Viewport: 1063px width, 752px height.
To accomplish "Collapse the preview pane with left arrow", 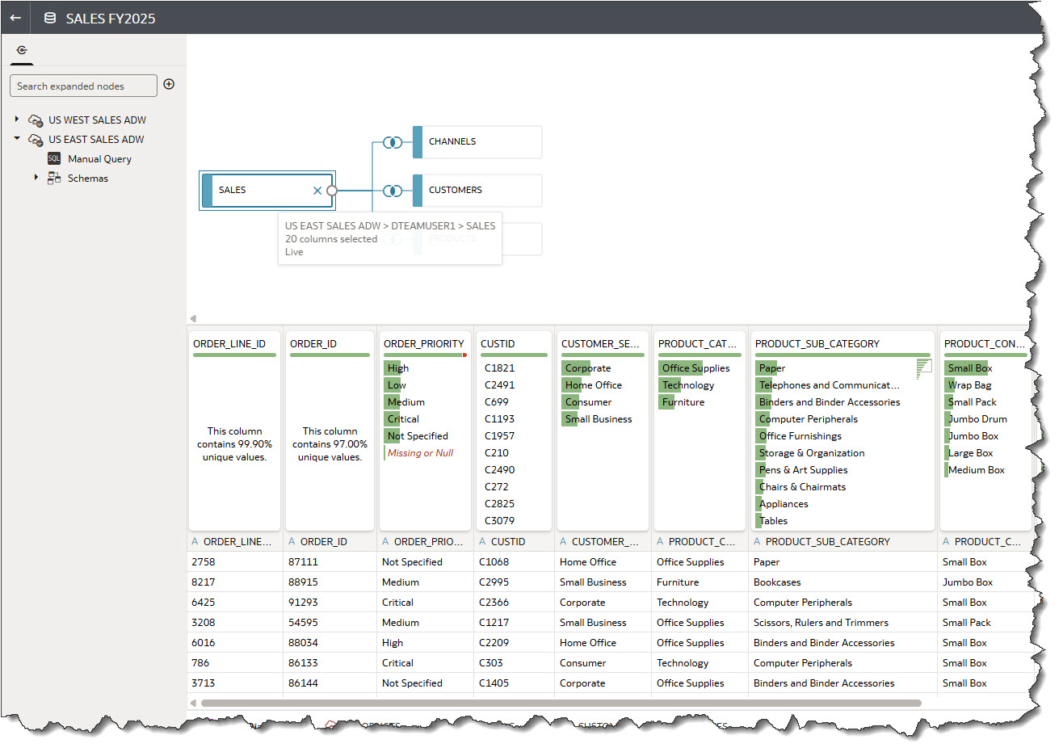I will tap(193, 318).
